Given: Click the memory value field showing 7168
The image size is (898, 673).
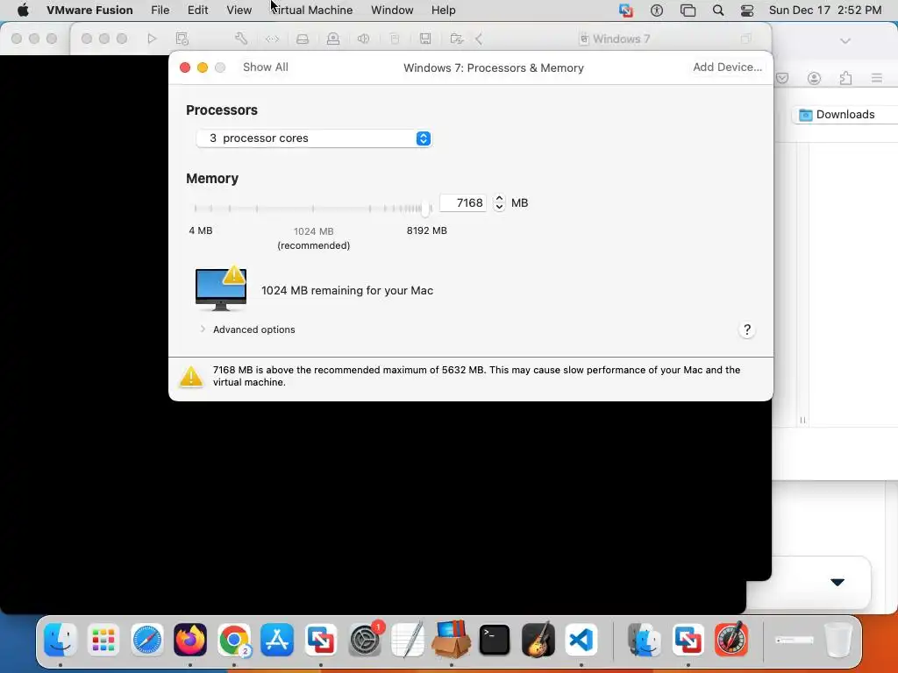Looking at the screenshot, I should (x=463, y=202).
